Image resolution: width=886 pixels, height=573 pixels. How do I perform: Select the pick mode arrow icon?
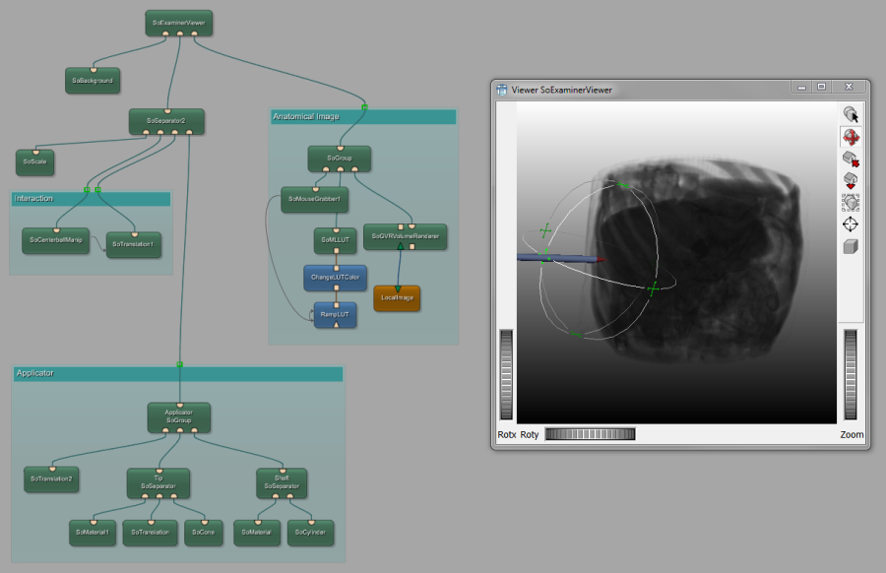click(851, 115)
